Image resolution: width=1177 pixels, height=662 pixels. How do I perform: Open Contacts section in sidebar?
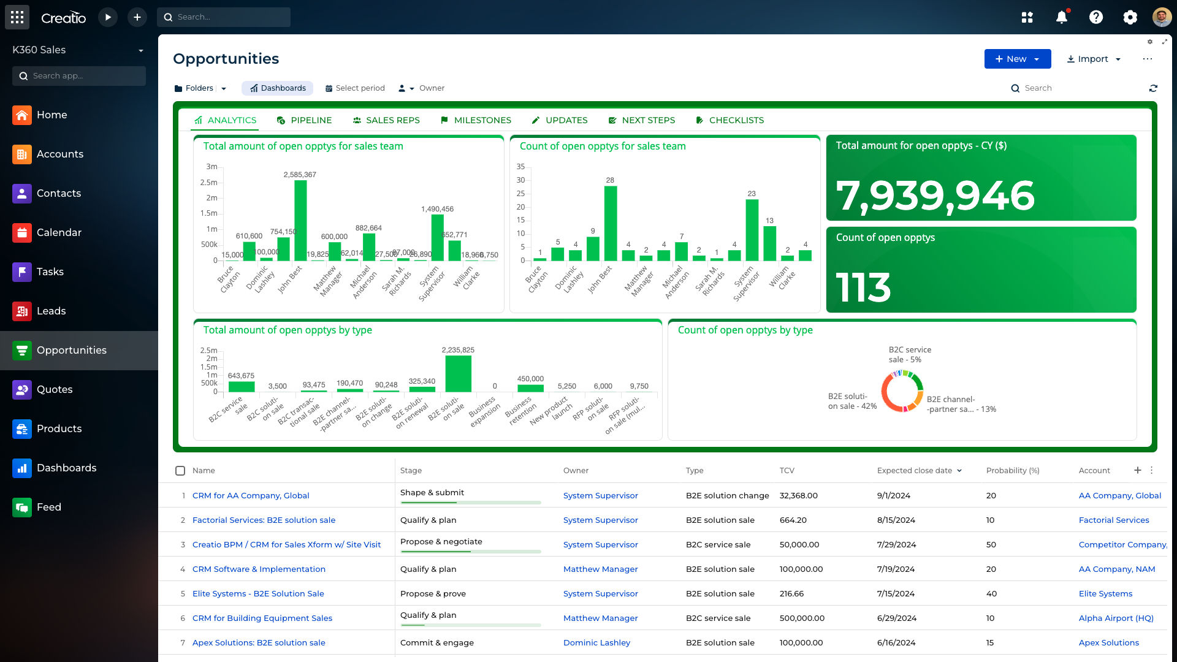point(79,193)
